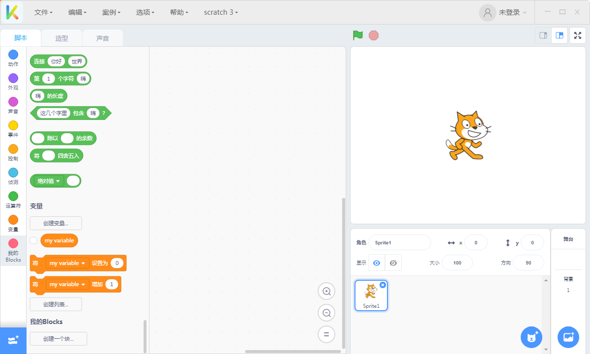Click the 除以 的余数 mod block
Screen dimensions: 590x354
63,138
